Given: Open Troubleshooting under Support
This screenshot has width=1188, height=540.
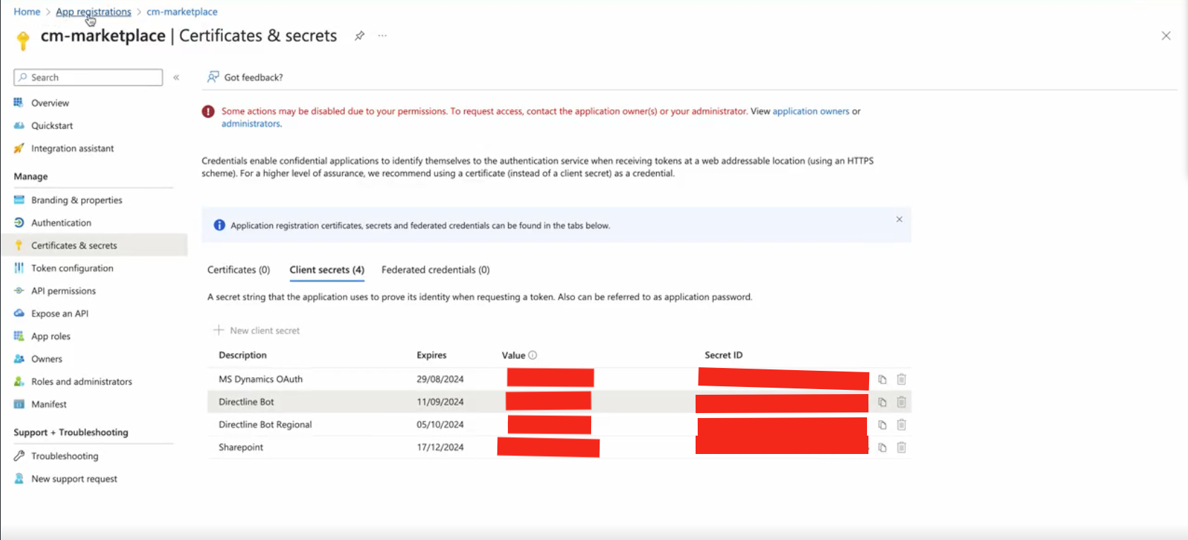Looking at the screenshot, I should click(65, 456).
